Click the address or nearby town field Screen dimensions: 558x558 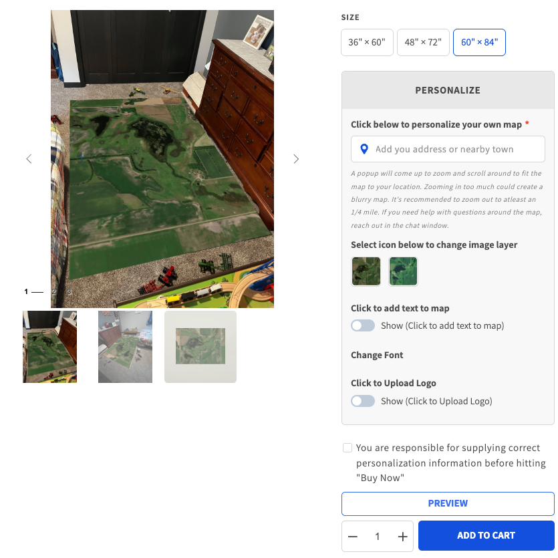tap(448, 149)
